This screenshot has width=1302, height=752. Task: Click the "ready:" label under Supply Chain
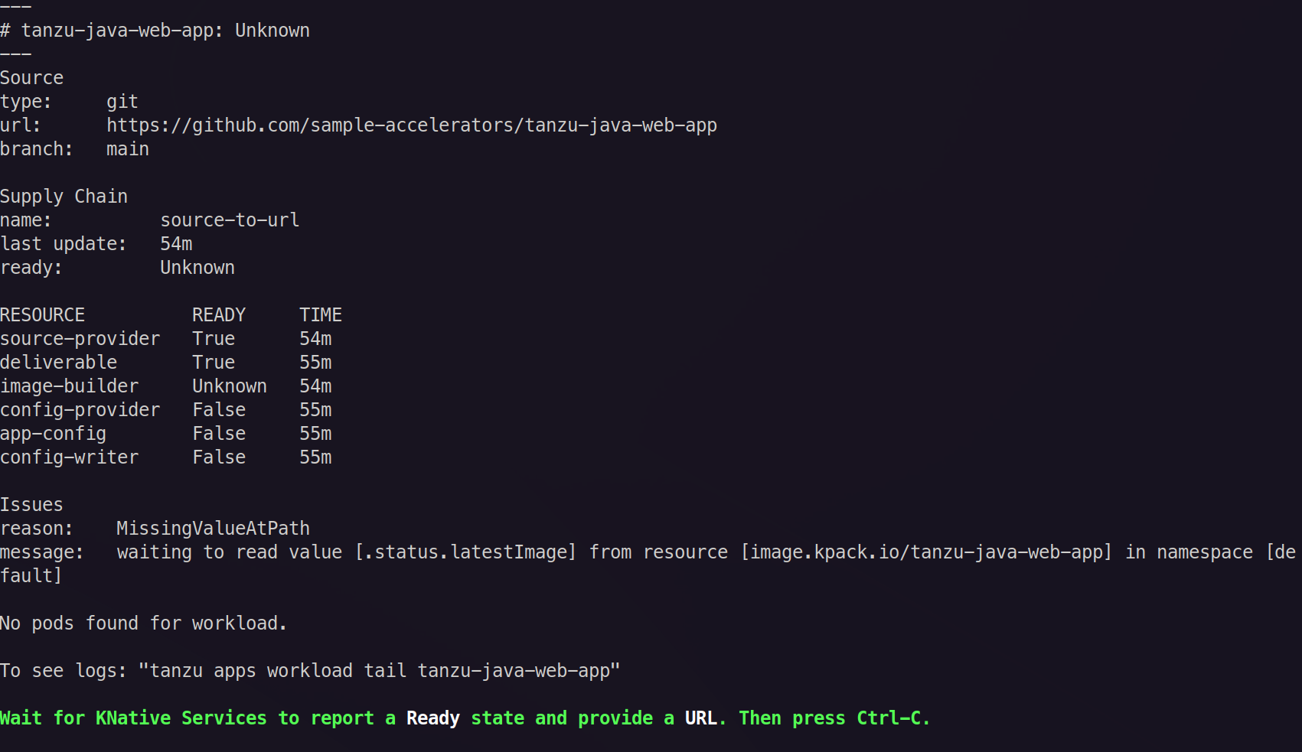click(31, 268)
